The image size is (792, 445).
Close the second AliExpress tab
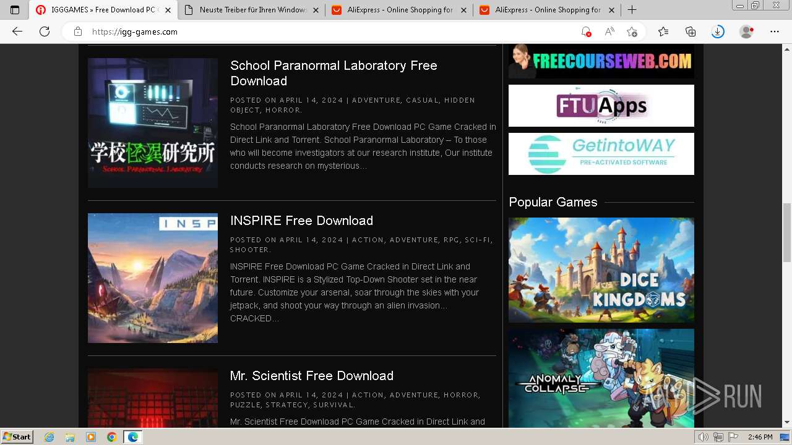pos(611,10)
